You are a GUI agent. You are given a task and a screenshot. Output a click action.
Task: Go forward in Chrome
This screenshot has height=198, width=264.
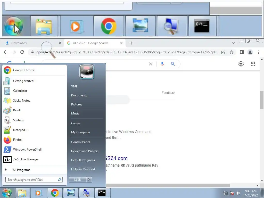14,52
